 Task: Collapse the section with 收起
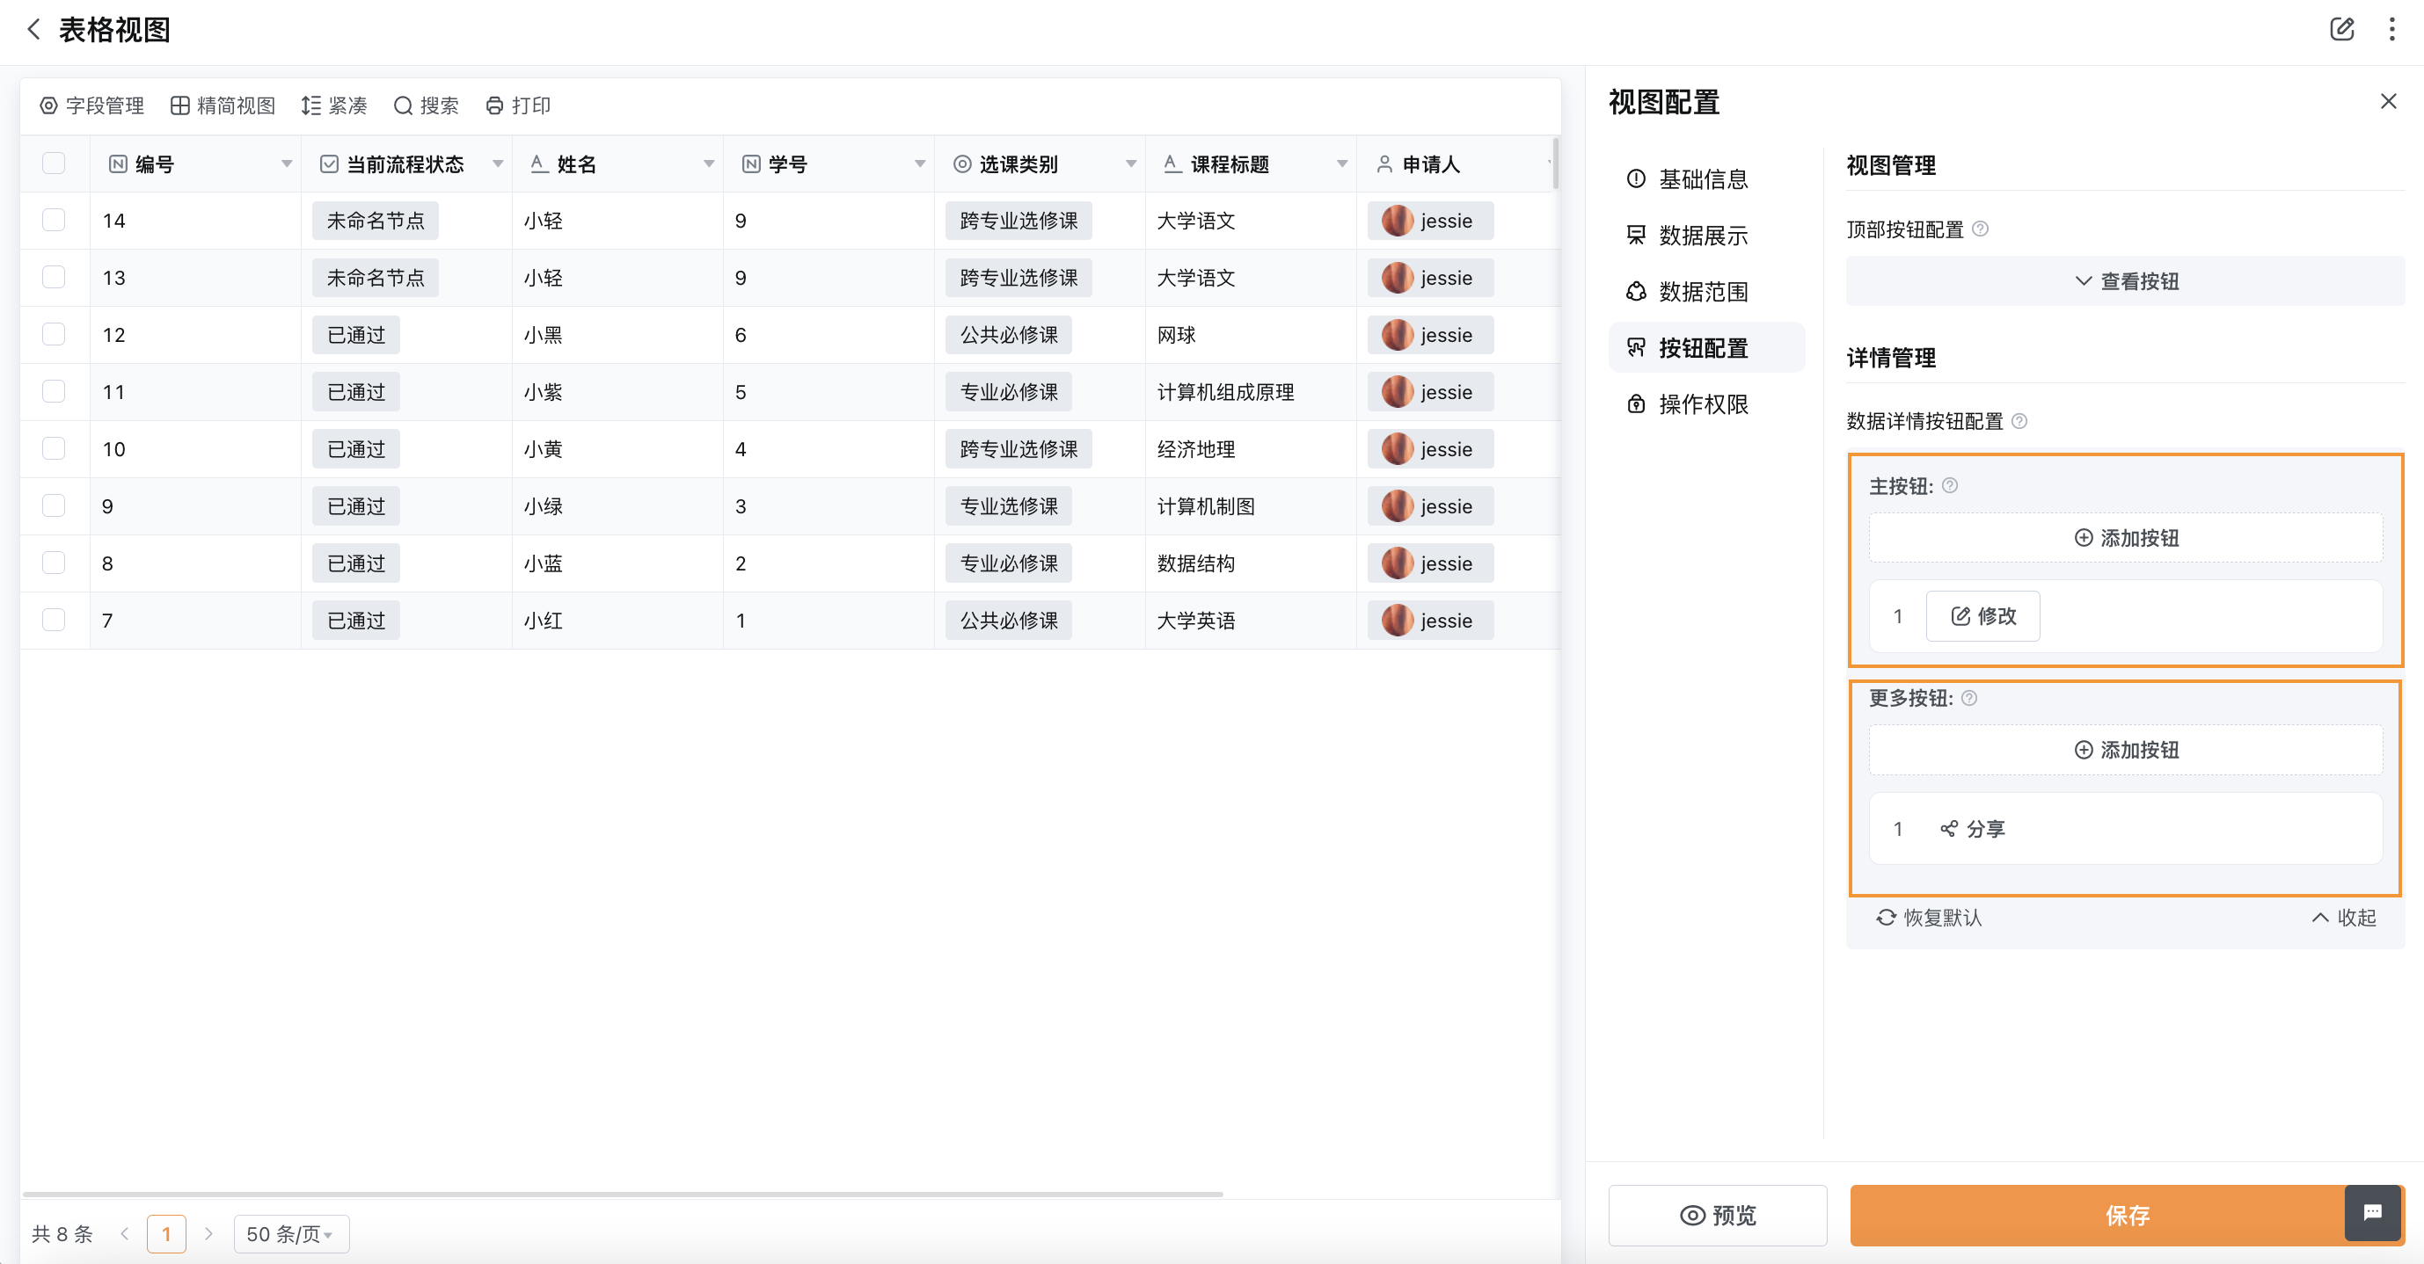[2344, 918]
